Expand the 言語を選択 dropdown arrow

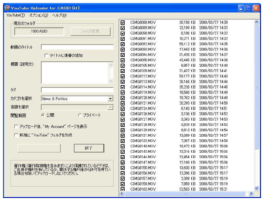click(x=110, y=107)
